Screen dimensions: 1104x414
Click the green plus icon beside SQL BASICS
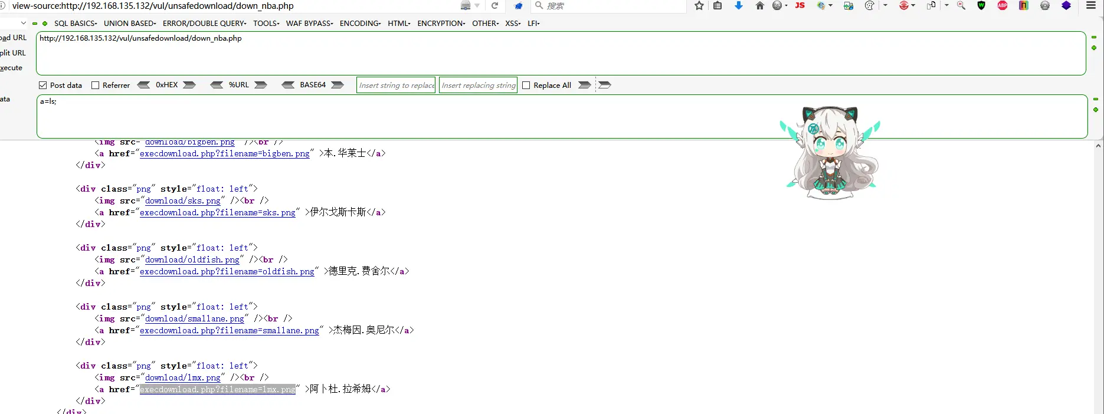[x=45, y=24]
